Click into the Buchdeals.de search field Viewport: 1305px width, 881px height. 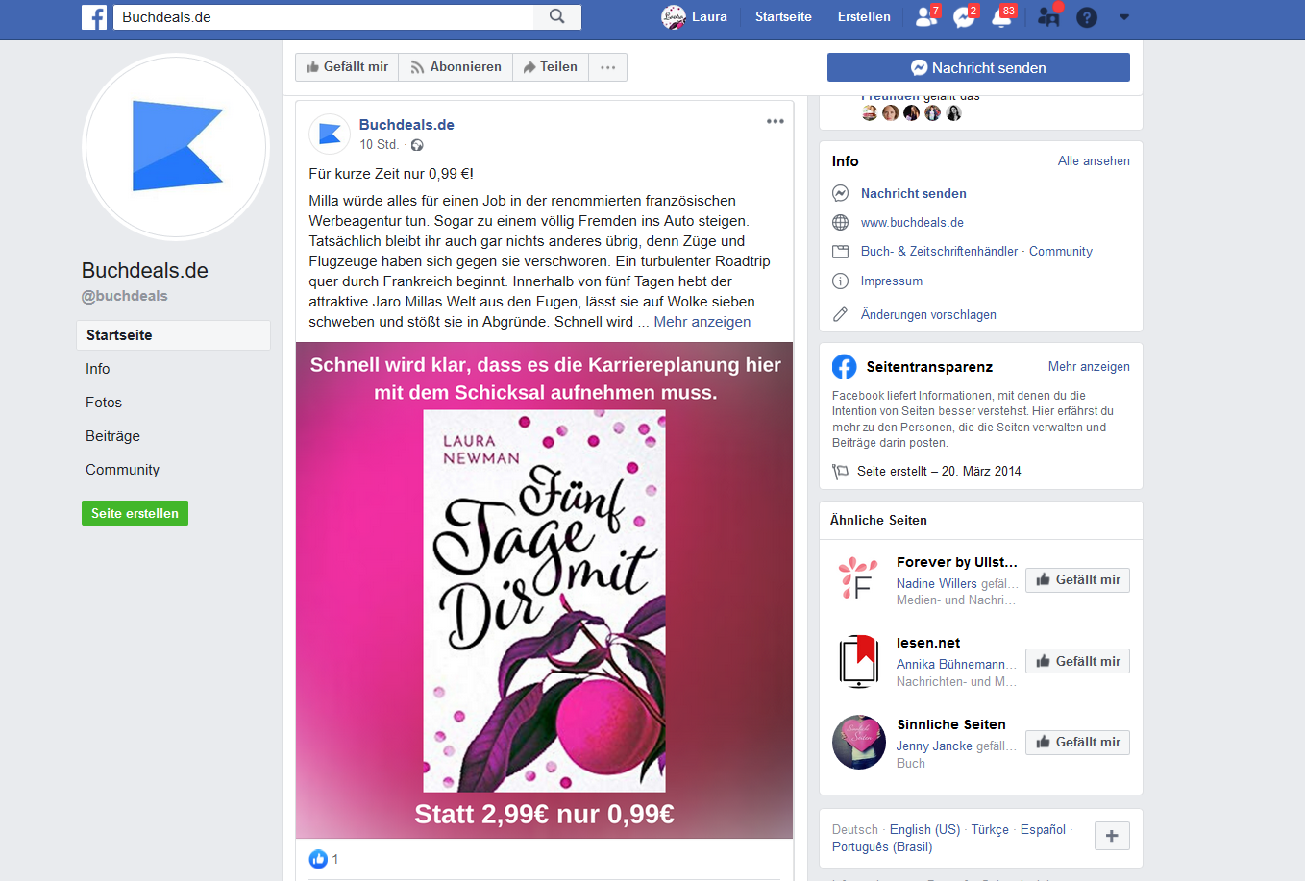[324, 16]
